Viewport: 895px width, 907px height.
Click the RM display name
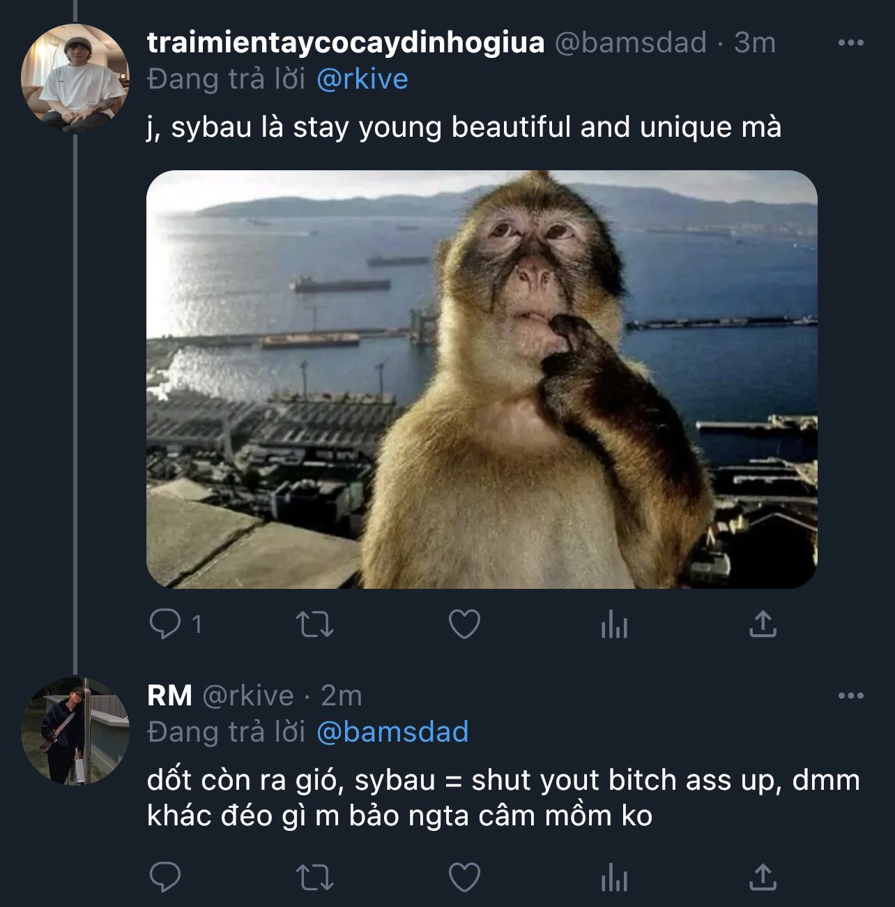pyautogui.click(x=169, y=696)
